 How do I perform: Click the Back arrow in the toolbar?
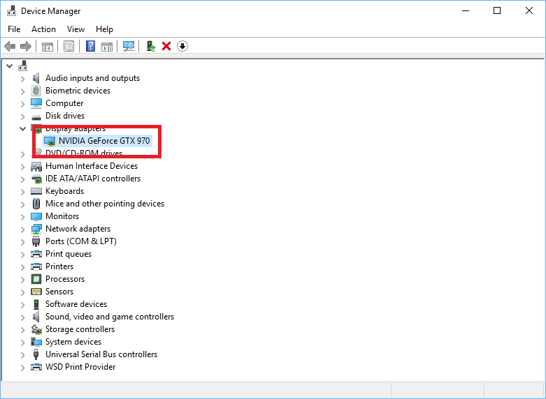pos(10,46)
